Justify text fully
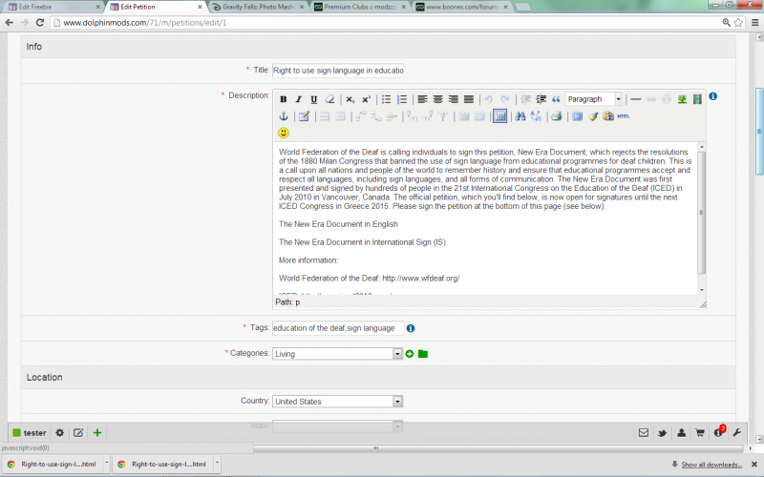Viewport: 764px width, 477px height. pyautogui.click(x=469, y=99)
